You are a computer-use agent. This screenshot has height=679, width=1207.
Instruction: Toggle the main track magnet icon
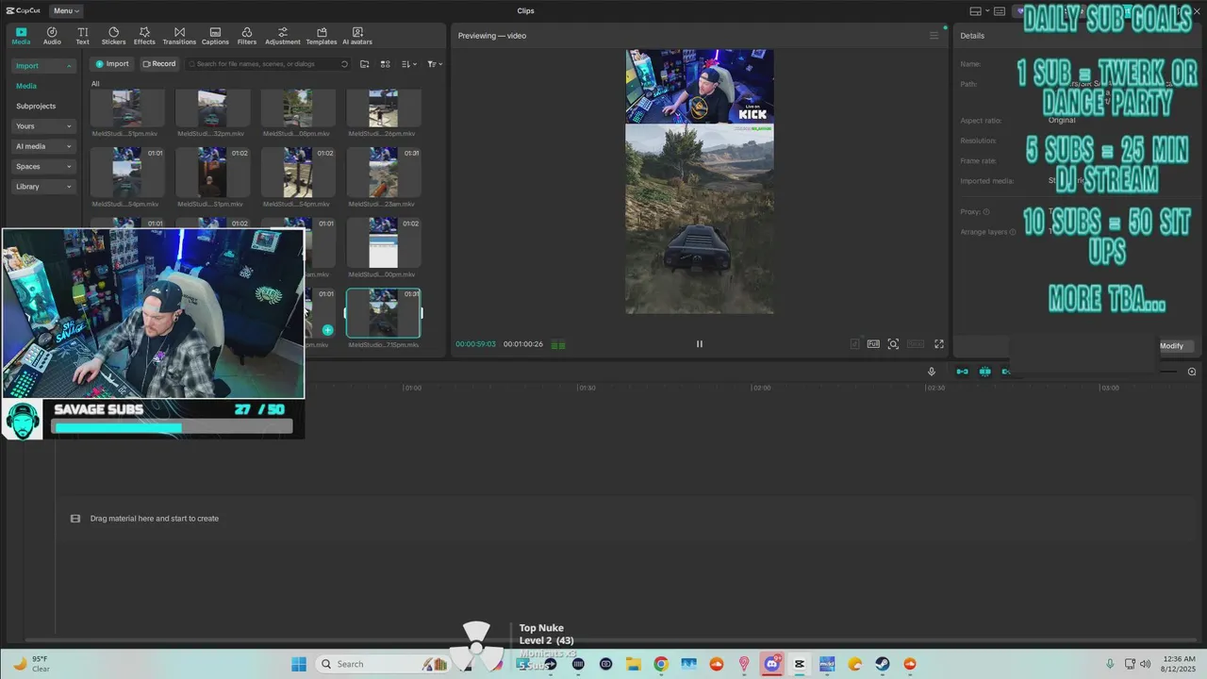962,372
